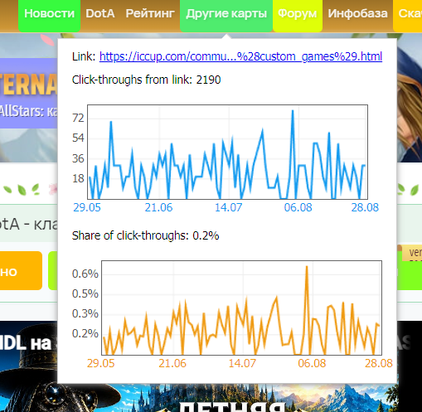Image resolution: width=422 pixels, height=412 pixels.
Task: Click the 14.07 date on blue chart
Action: 229,207
